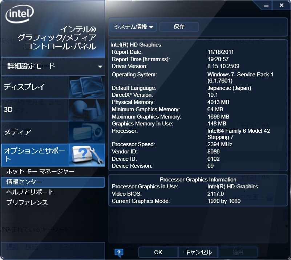Click the Intel logo
The height and width of the screenshot is (260, 291).
tap(20, 13)
